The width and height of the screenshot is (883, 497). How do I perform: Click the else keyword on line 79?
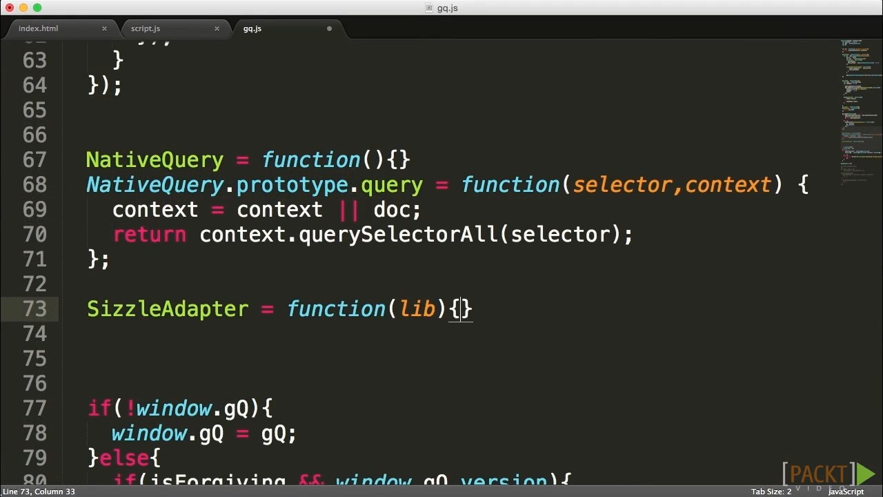pyautogui.click(x=124, y=458)
